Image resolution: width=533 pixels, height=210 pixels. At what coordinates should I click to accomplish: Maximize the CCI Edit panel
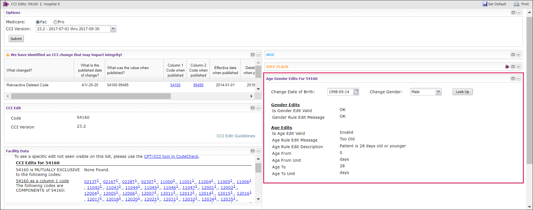point(253,108)
